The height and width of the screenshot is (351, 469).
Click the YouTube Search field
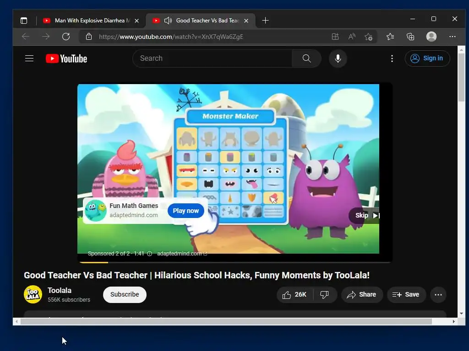click(x=213, y=58)
